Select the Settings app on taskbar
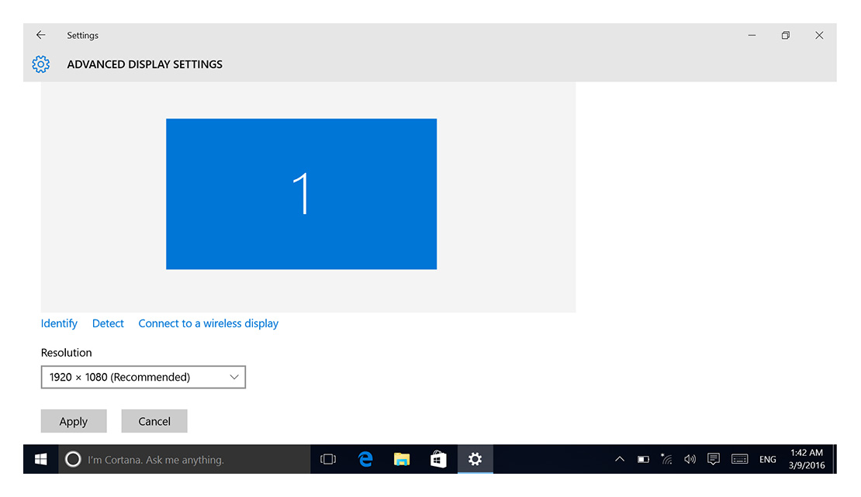861x497 pixels. [475, 459]
